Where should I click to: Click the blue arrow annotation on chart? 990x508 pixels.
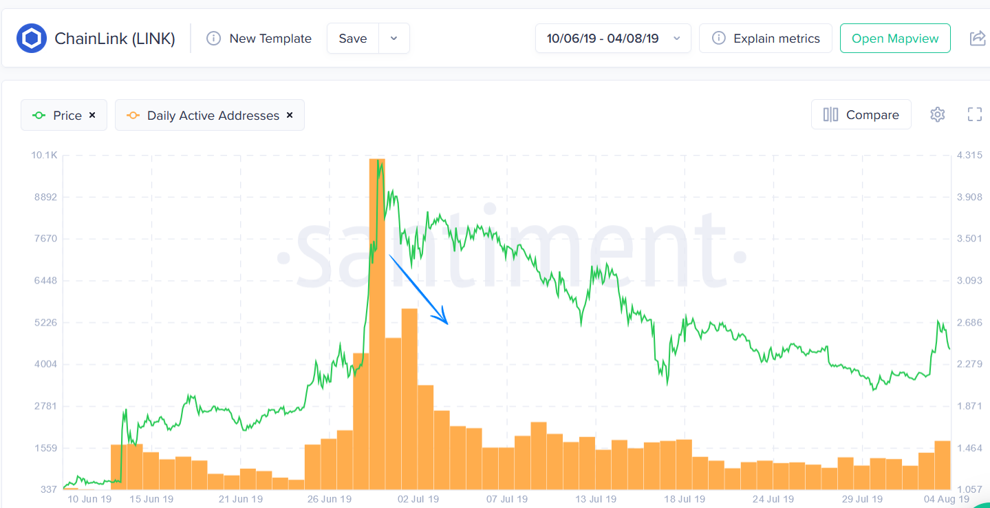click(419, 289)
